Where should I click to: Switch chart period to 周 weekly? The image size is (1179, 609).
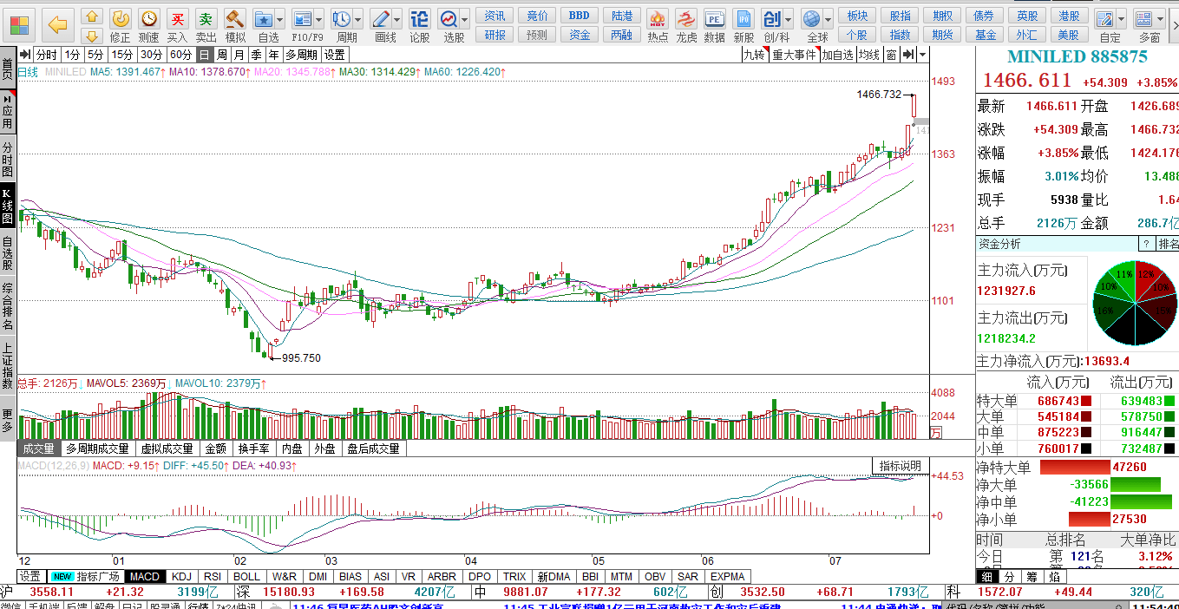tap(223, 55)
